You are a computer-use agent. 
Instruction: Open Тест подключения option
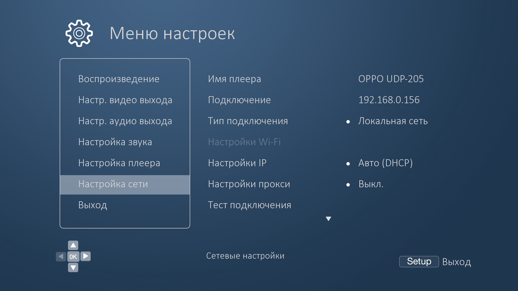(x=249, y=205)
